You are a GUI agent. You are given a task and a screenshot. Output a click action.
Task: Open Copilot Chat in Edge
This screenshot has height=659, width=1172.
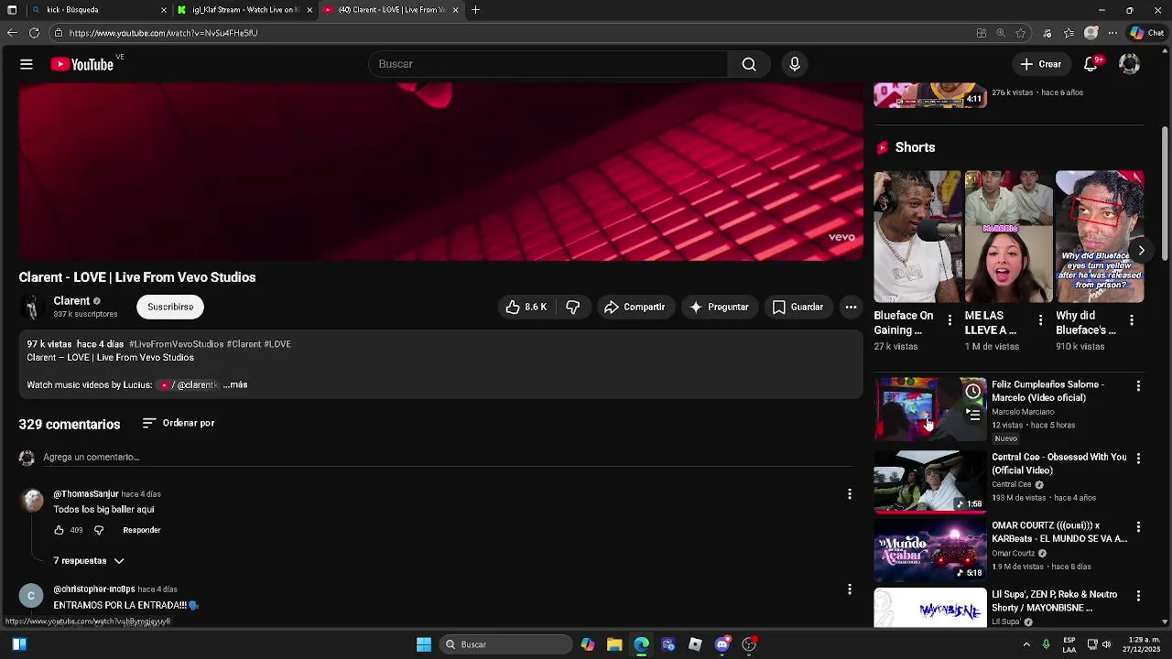coord(1146,33)
